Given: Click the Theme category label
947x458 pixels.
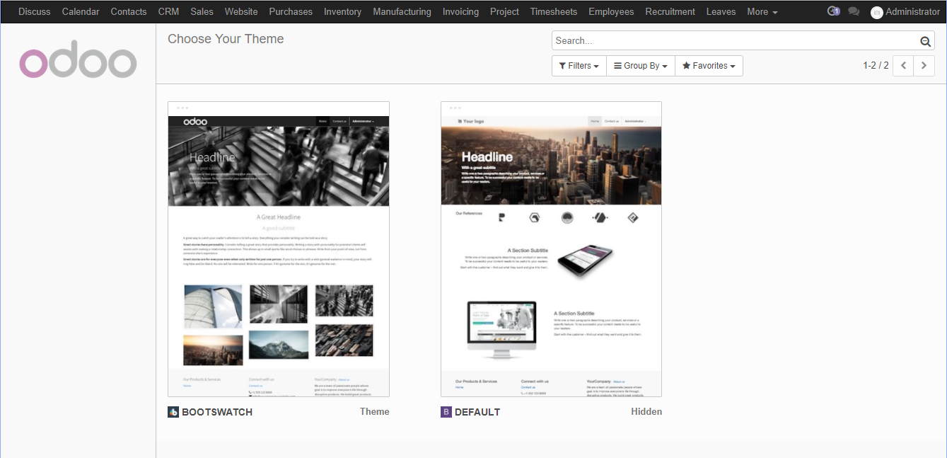Looking at the screenshot, I should pyautogui.click(x=375, y=411).
